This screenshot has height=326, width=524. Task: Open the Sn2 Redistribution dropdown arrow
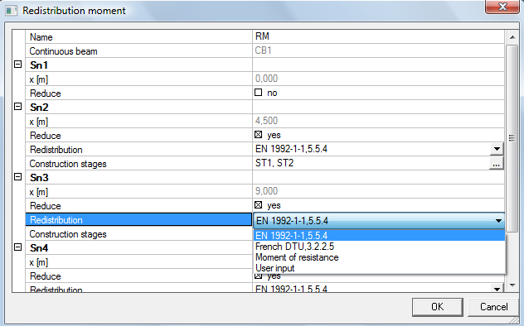pyautogui.click(x=497, y=149)
